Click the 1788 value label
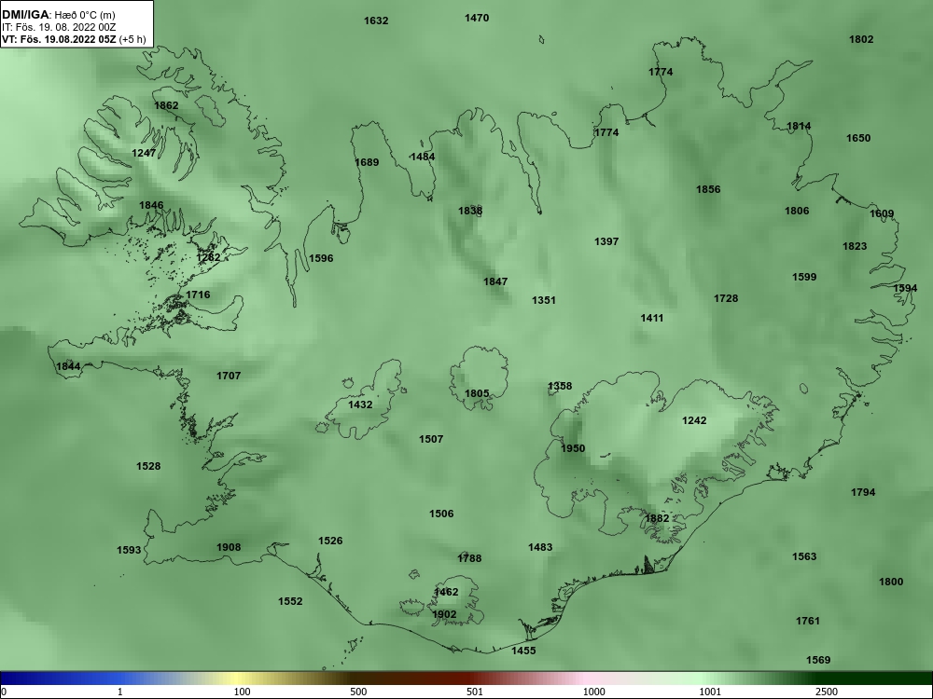The height and width of the screenshot is (699, 933). [469, 558]
